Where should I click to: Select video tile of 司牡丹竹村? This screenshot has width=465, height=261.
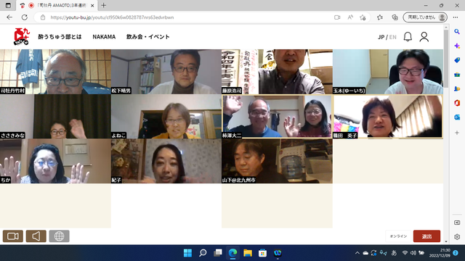[x=55, y=72]
